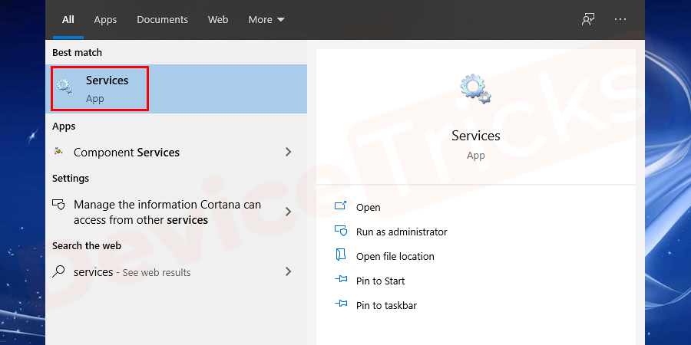
Task: Click the Open file location icon
Action: click(x=341, y=255)
